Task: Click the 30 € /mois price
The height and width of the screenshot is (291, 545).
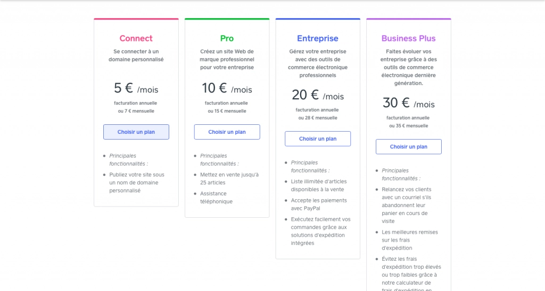Action: [x=408, y=103]
